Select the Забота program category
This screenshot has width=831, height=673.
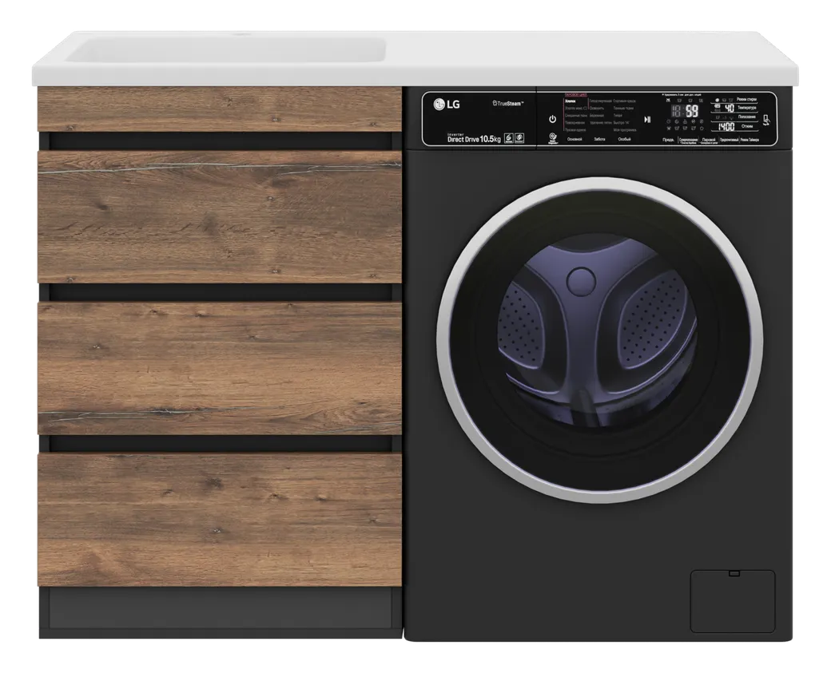click(600, 140)
